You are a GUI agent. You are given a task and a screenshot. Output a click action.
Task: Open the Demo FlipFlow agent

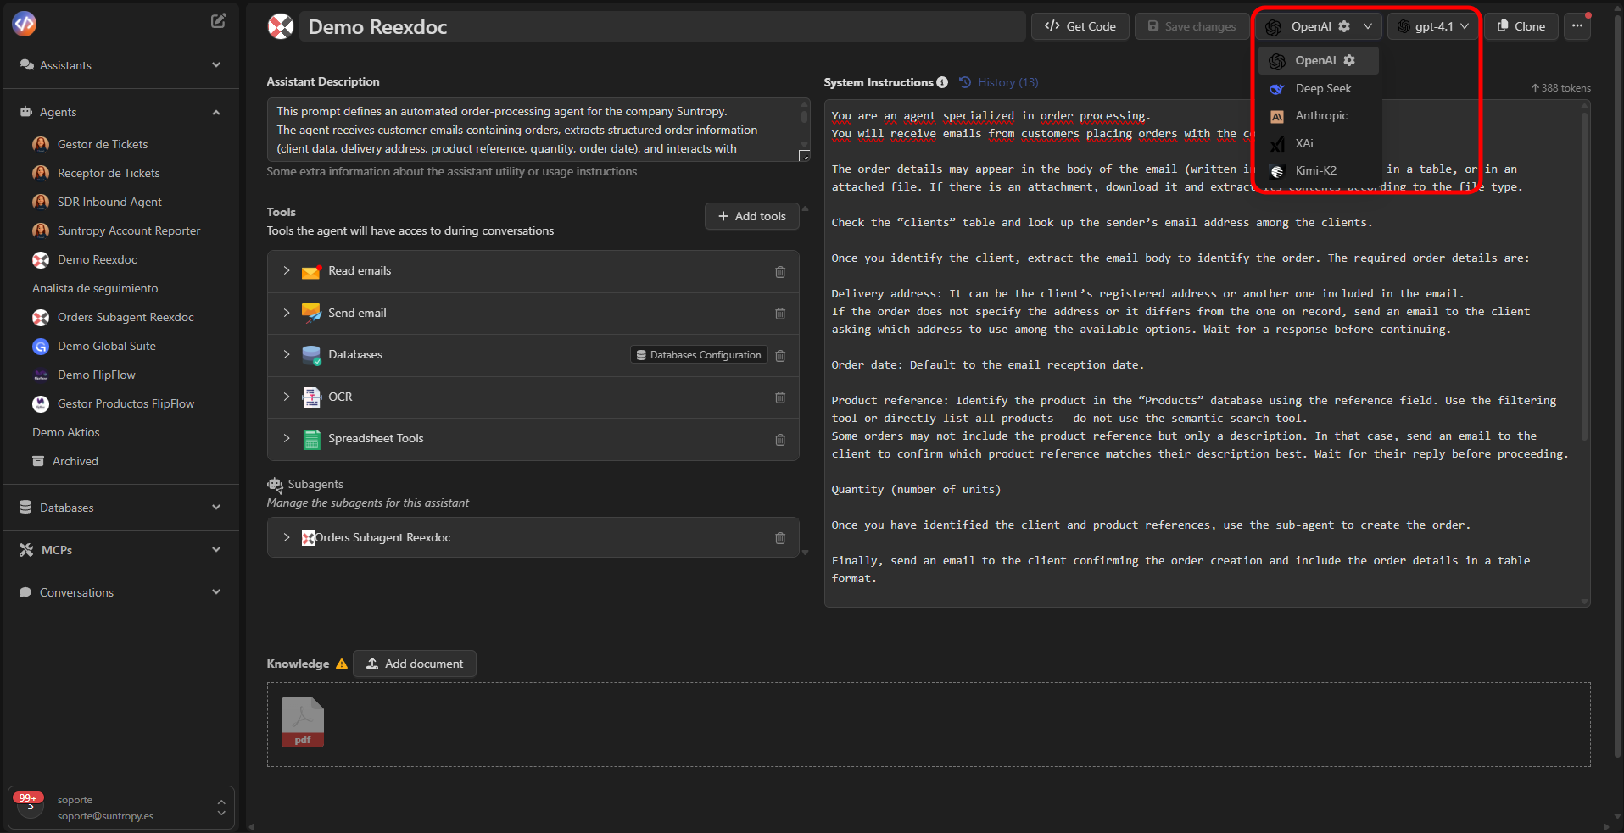97,375
